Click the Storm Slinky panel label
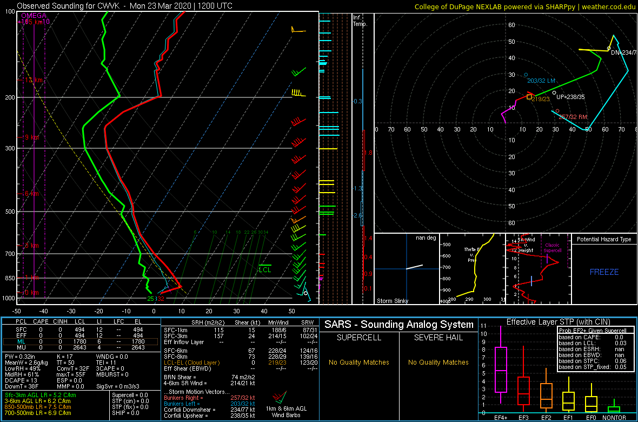Image resolution: width=638 pixels, height=422 pixels. (392, 301)
